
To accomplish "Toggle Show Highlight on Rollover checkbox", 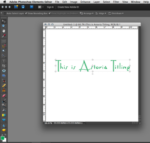I will point(49,14).
